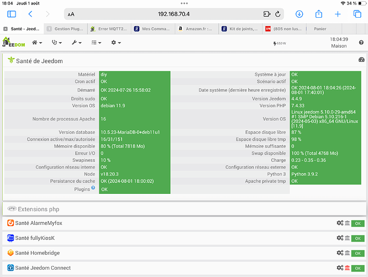Open fullyKiosK configuration gears icon
This screenshot has height=277, width=368.
(x=340, y=238)
